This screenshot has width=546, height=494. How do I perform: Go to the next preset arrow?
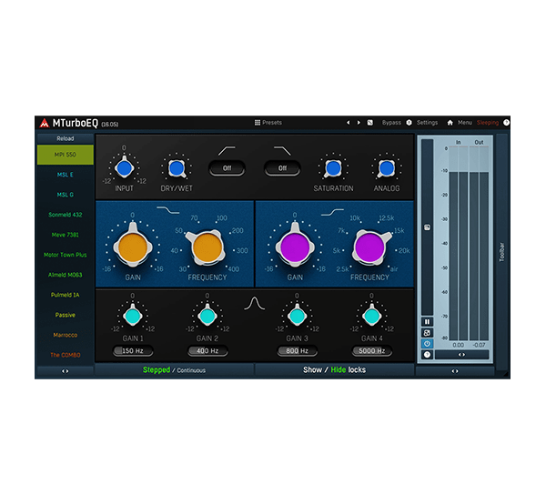pyautogui.click(x=359, y=123)
